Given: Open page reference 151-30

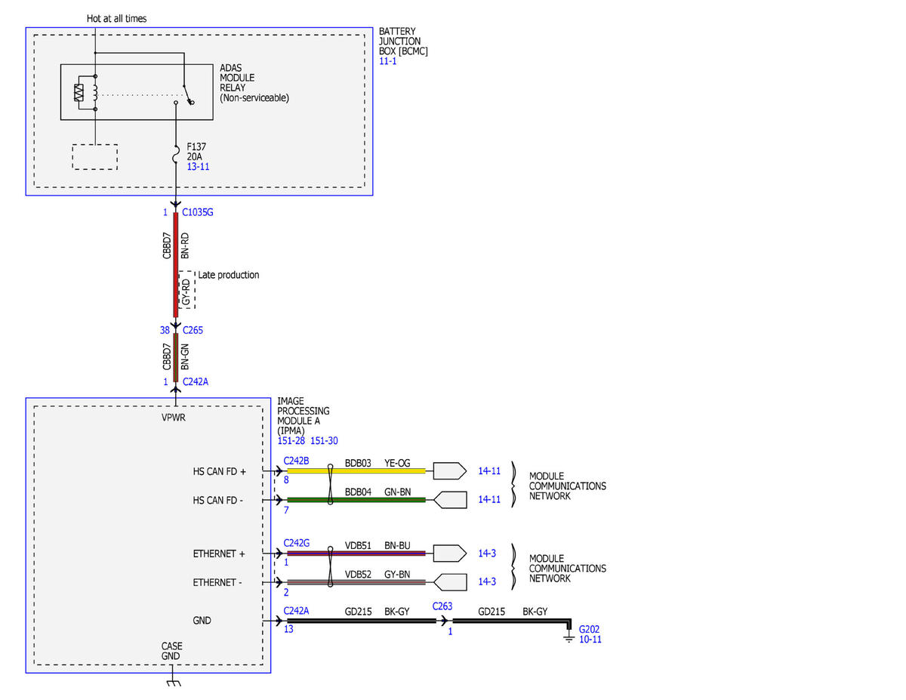Looking at the screenshot, I should (x=324, y=440).
